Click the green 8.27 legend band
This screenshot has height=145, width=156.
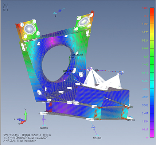tap(152, 61)
